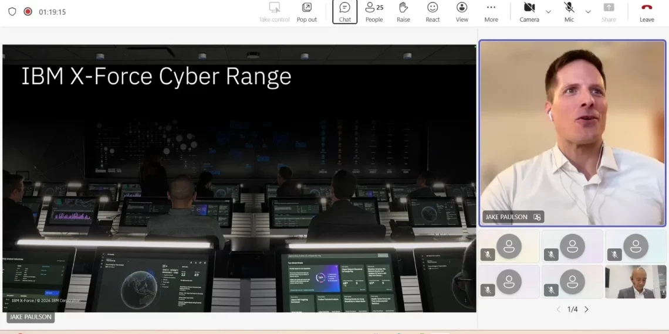Click the shield security icon
This screenshot has height=334, width=669.
pos(12,12)
